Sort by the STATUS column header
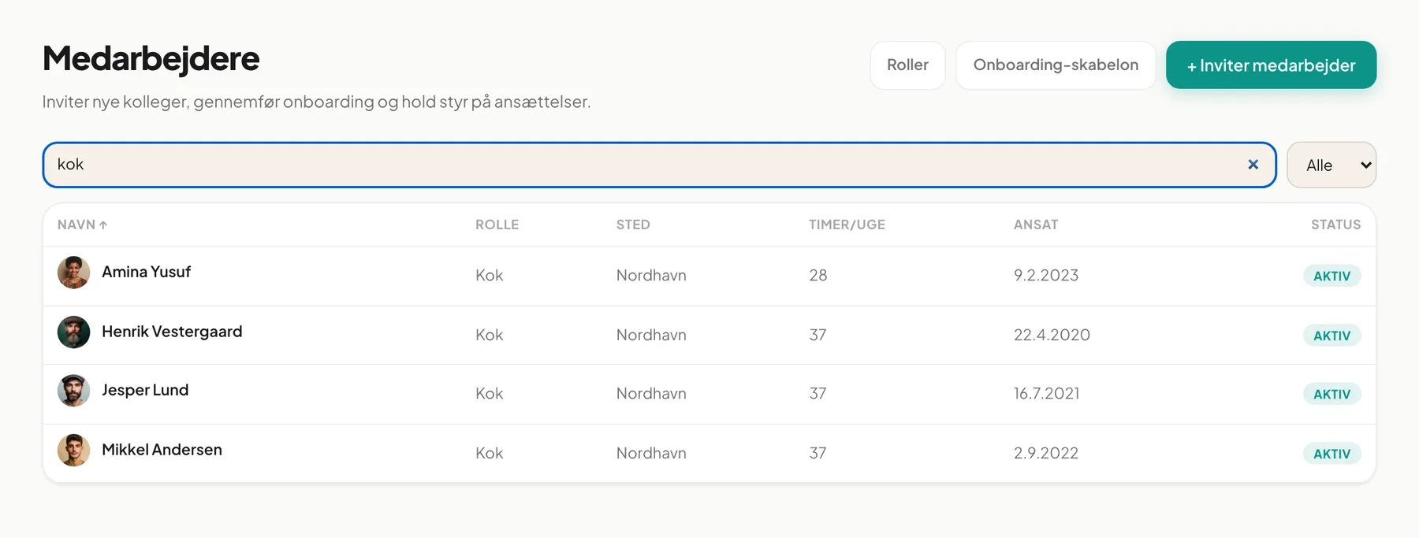The height and width of the screenshot is (538, 1419). (1335, 224)
